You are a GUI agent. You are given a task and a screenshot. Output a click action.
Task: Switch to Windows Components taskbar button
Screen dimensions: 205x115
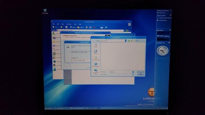[x=93, y=108]
